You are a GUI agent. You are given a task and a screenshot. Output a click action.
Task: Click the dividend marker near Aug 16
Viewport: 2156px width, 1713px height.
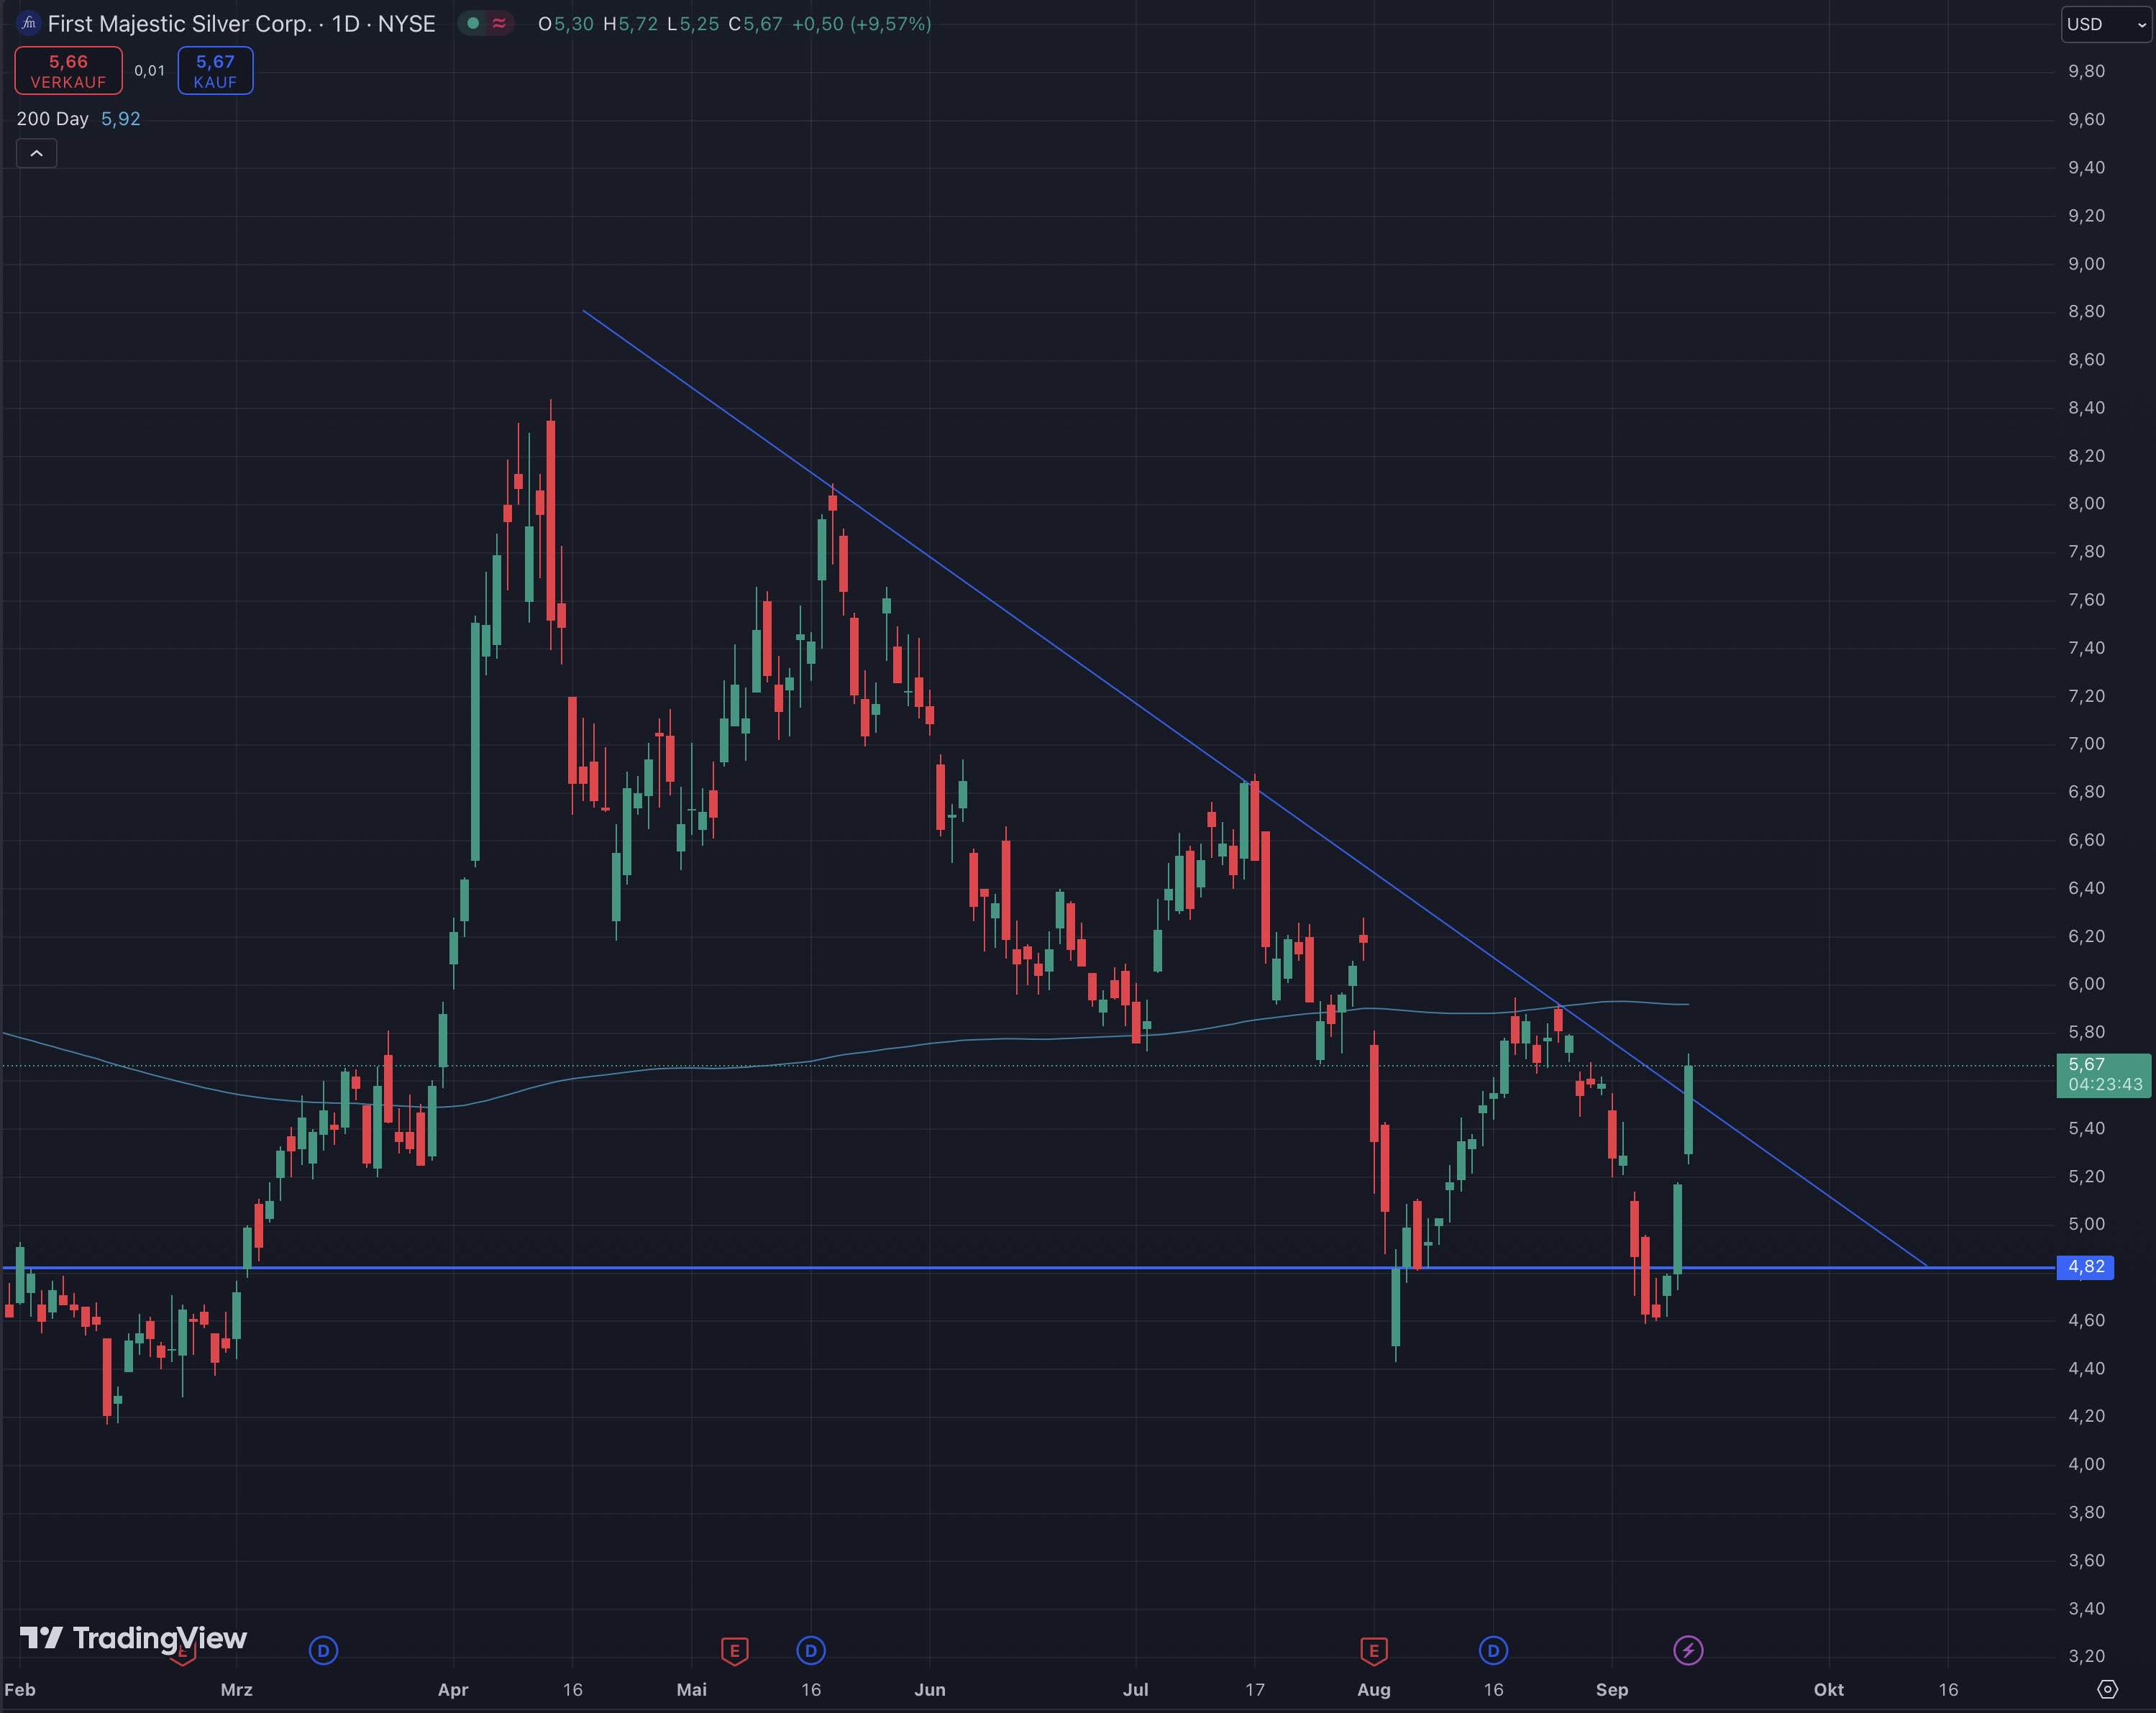tap(1493, 1650)
